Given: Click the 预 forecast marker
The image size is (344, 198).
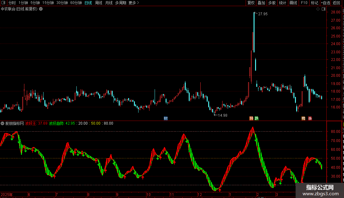Looking at the screenshot, I should pyautogui.click(x=251, y=118).
